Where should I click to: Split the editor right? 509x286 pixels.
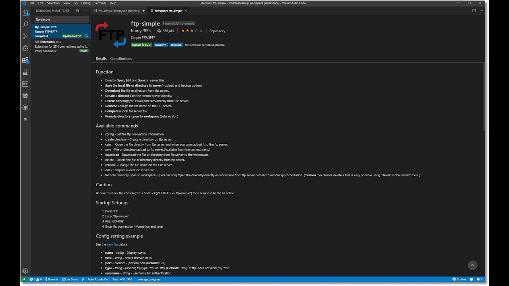click(x=474, y=11)
